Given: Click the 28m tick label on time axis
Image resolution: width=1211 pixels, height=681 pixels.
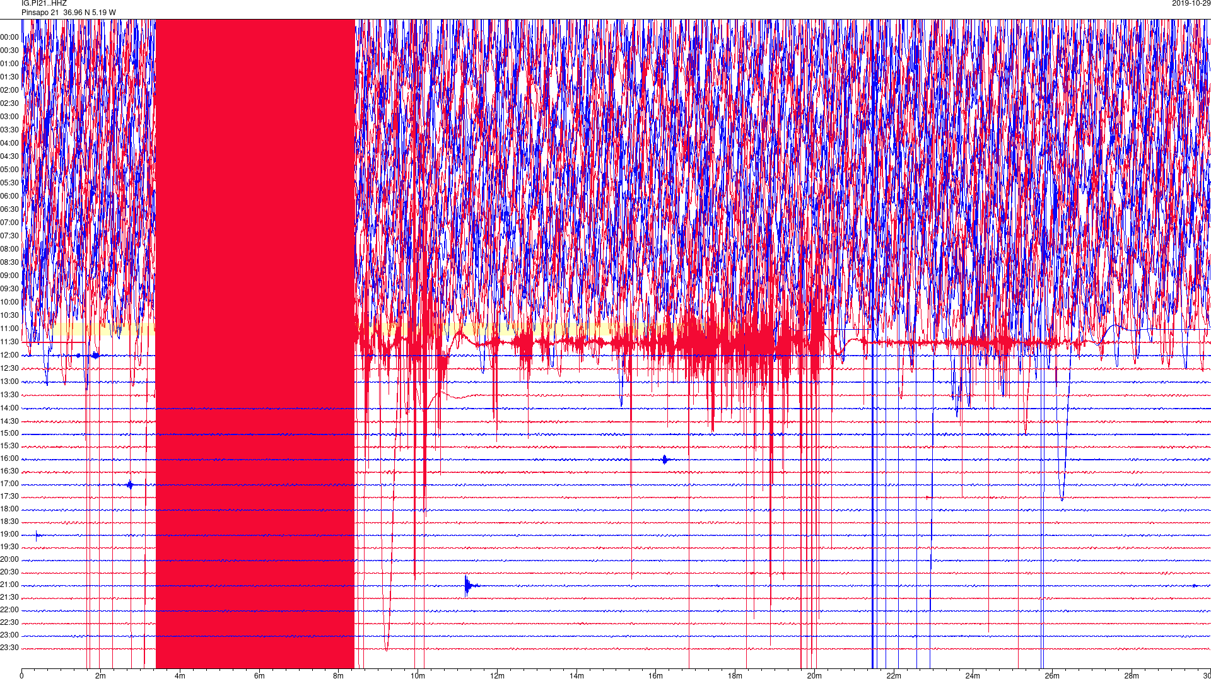Looking at the screenshot, I should click(x=1132, y=676).
